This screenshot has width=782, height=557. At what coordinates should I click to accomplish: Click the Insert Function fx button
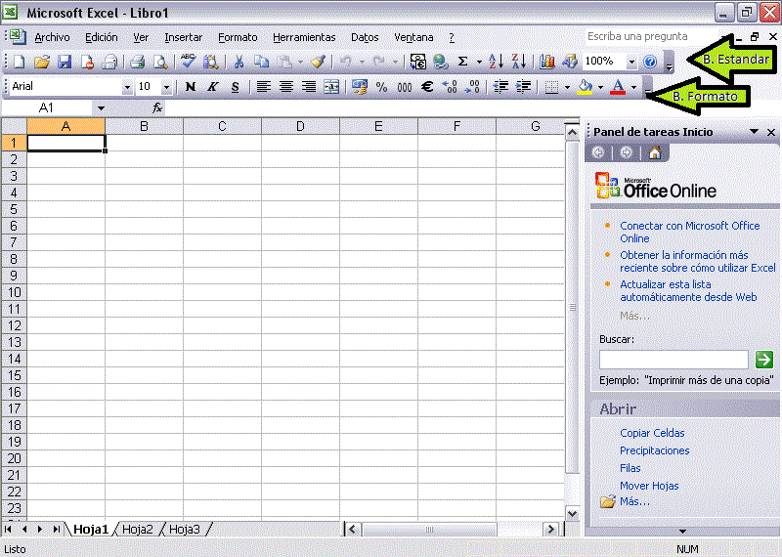coord(157,107)
